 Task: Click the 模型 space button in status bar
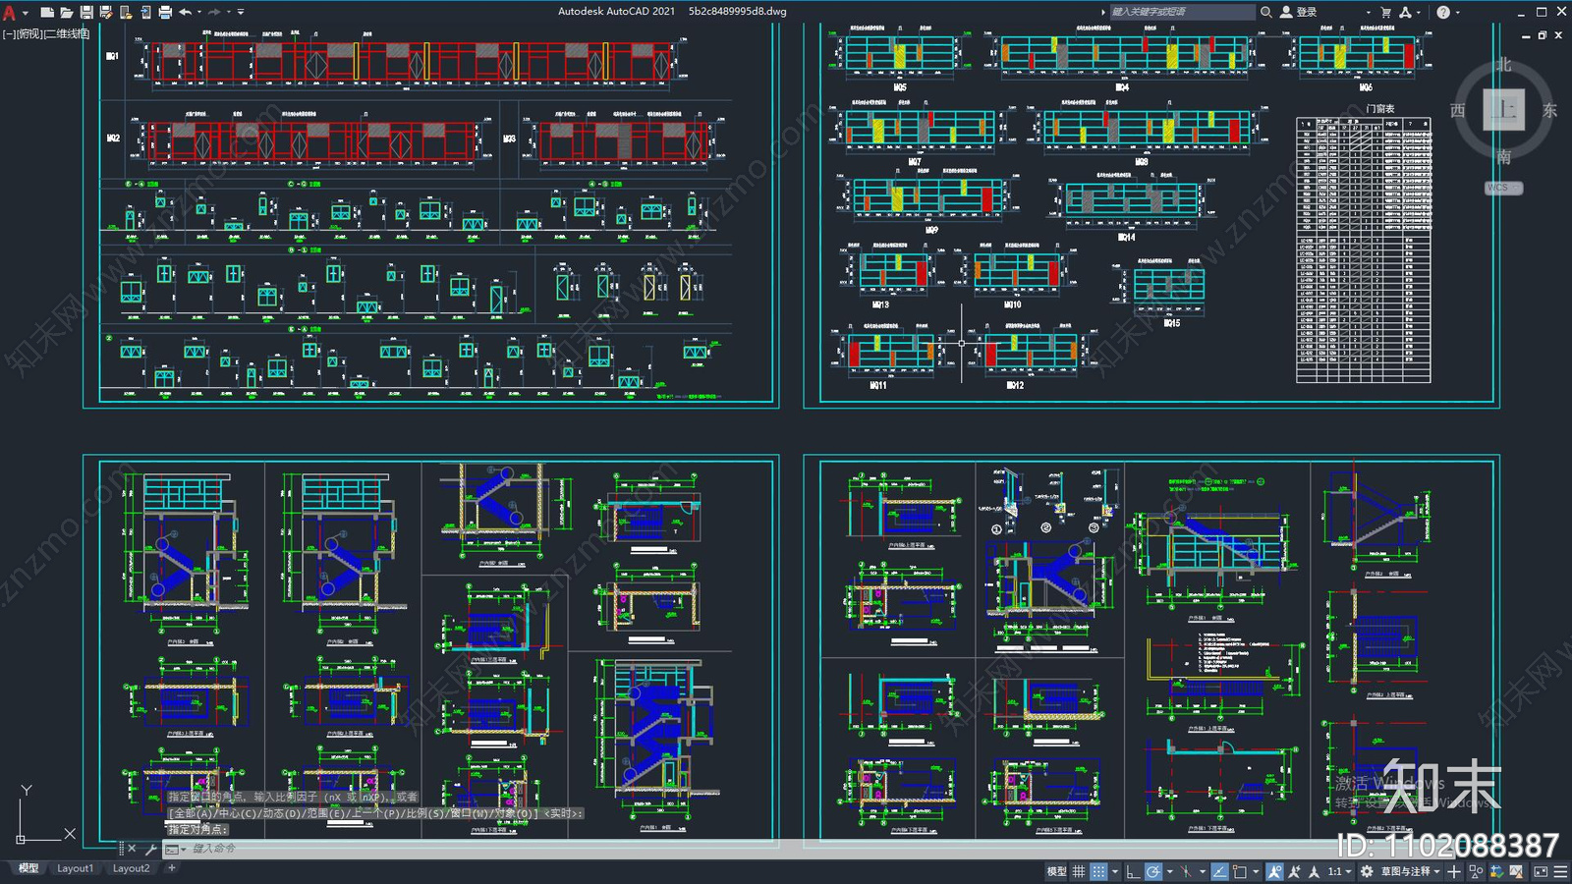[x=1056, y=871]
